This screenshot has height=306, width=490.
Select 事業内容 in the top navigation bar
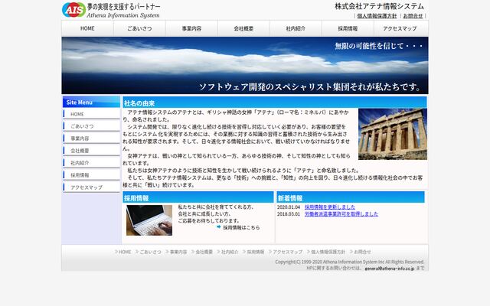pyautogui.click(x=191, y=28)
